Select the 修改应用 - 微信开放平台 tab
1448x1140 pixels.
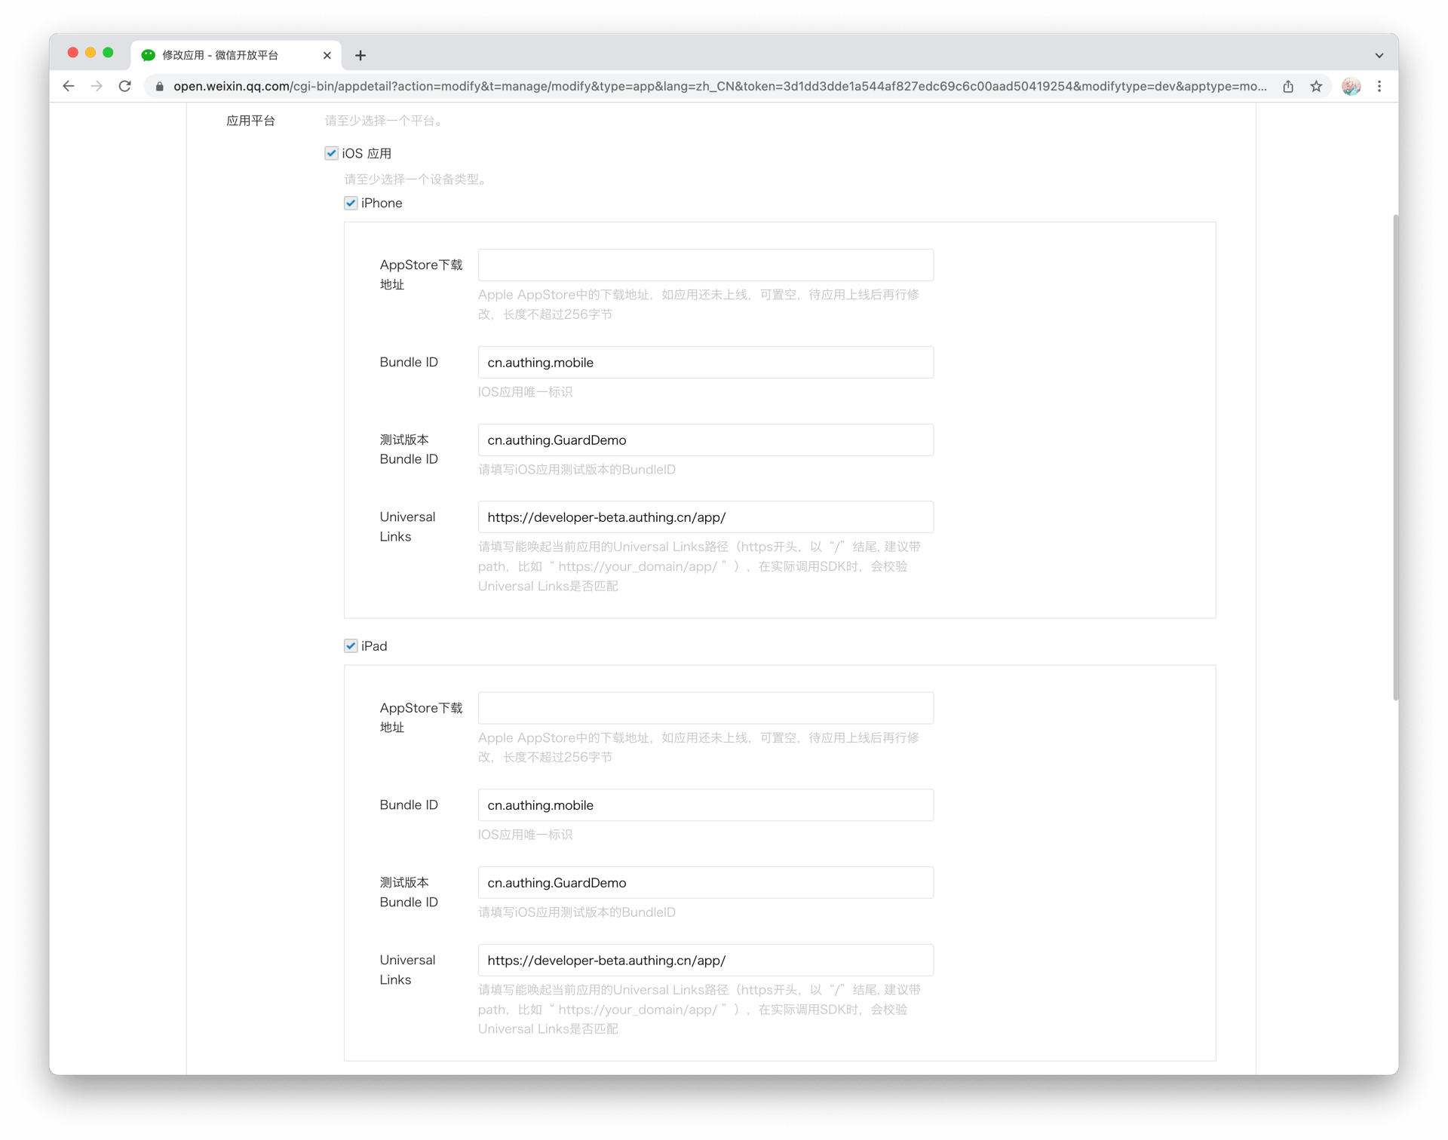point(226,55)
